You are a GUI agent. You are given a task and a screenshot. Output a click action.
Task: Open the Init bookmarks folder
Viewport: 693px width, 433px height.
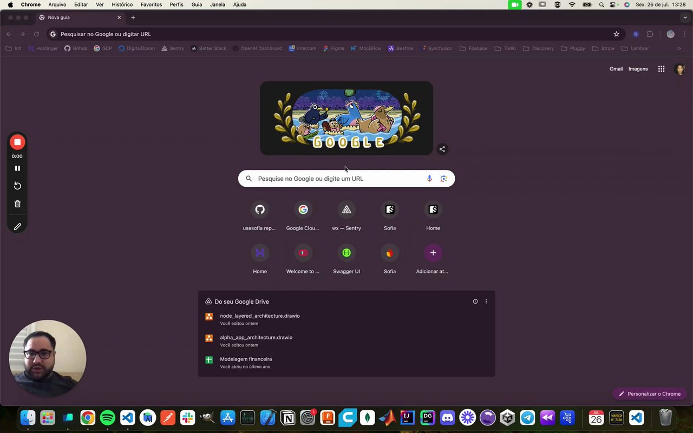14,48
